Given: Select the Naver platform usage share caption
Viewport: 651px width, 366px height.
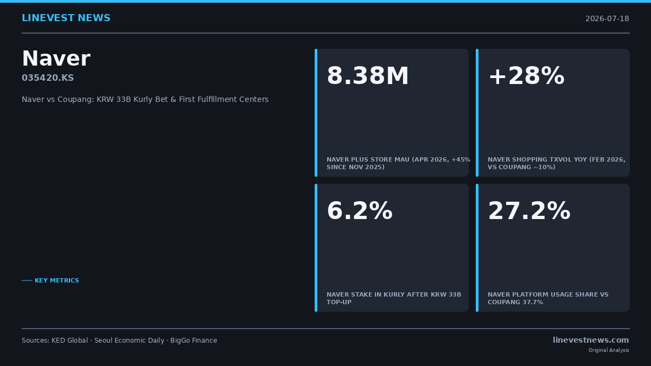Looking at the screenshot, I should [x=548, y=298].
